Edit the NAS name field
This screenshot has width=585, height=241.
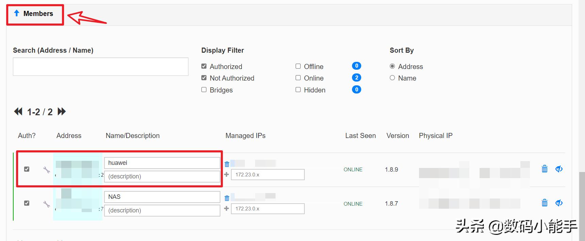click(x=162, y=197)
